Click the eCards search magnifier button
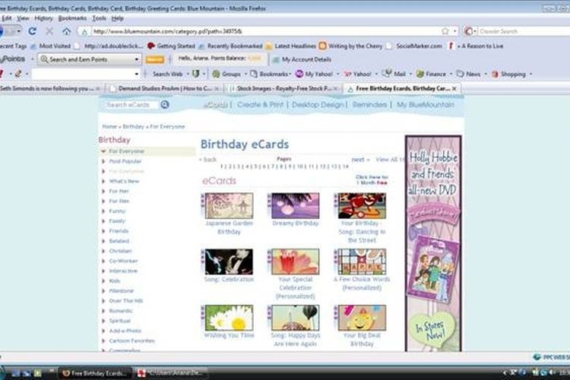Viewport: 570px width, 380px height. click(165, 105)
